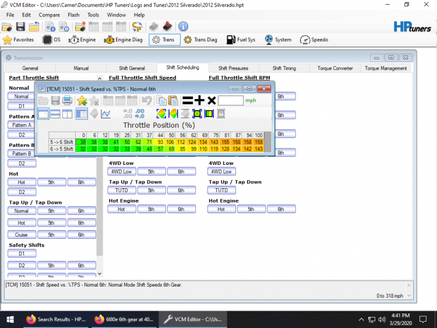437x328 pixels.
Task: Click the multiply operator button
Action: click(212, 100)
